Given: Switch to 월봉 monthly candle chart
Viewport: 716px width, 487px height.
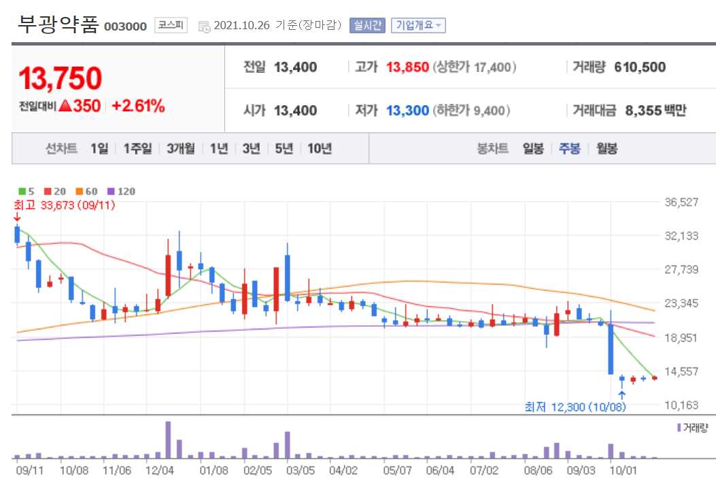Looking at the screenshot, I should point(607,149).
